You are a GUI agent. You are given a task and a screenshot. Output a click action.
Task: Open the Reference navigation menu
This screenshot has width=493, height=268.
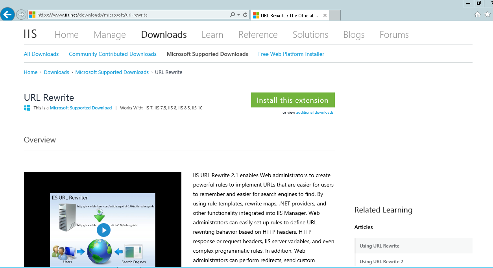[x=258, y=35]
